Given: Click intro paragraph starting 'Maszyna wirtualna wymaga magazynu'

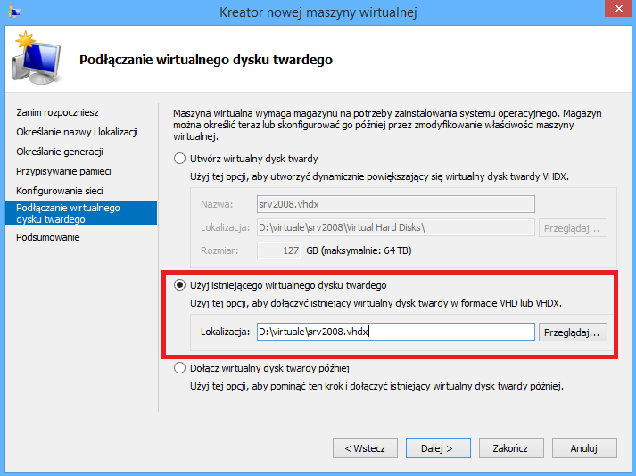Looking at the screenshot, I should pos(387,125).
